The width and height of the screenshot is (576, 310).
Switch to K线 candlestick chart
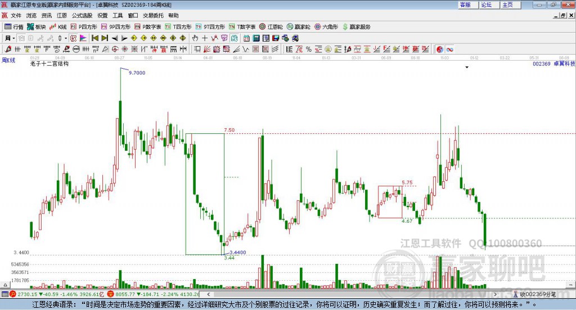[58, 27]
